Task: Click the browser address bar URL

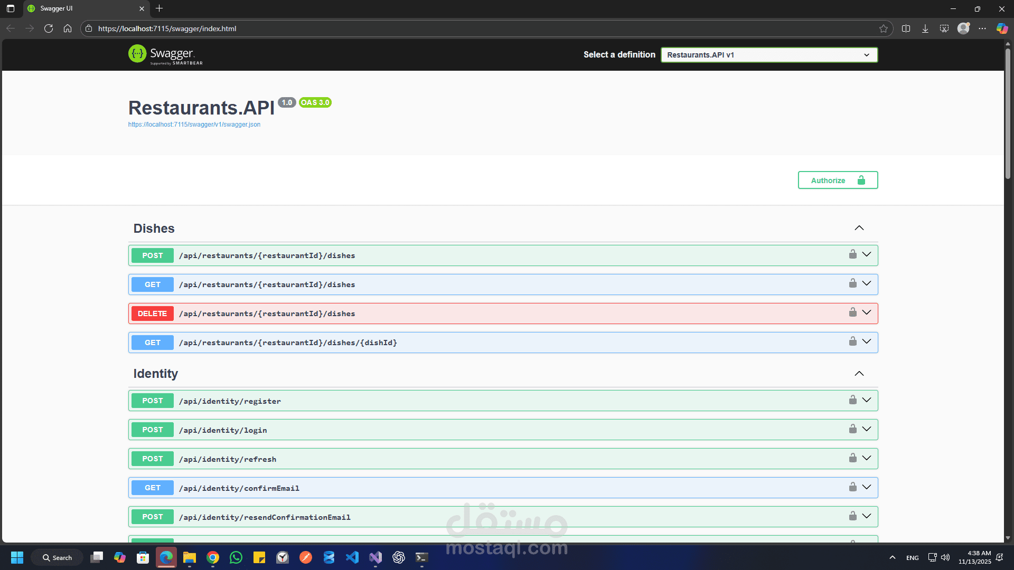Action: (x=167, y=28)
